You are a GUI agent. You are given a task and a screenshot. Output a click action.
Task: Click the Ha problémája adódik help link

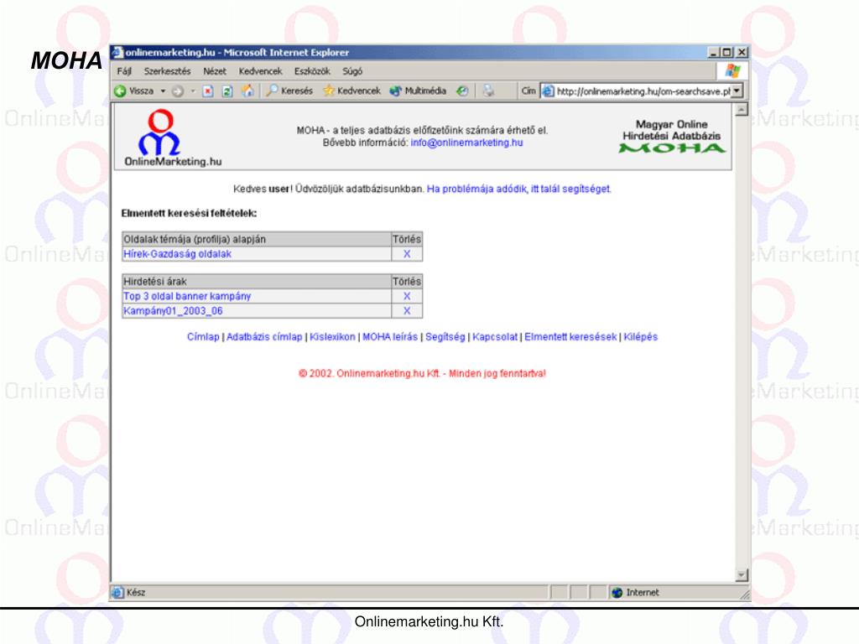coord(518,189)
